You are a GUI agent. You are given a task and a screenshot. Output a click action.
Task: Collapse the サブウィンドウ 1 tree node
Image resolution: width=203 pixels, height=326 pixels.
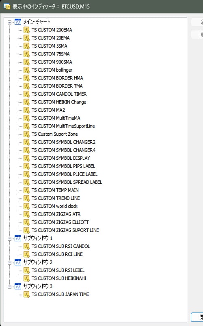9,239
